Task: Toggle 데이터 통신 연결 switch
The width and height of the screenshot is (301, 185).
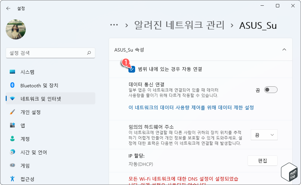Action: pos(271,90)
